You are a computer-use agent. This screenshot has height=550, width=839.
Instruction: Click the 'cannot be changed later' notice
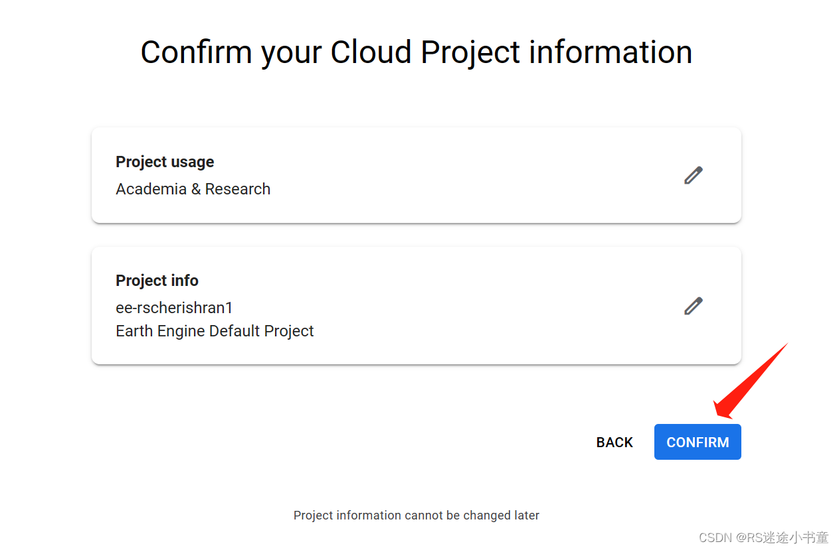417,516
